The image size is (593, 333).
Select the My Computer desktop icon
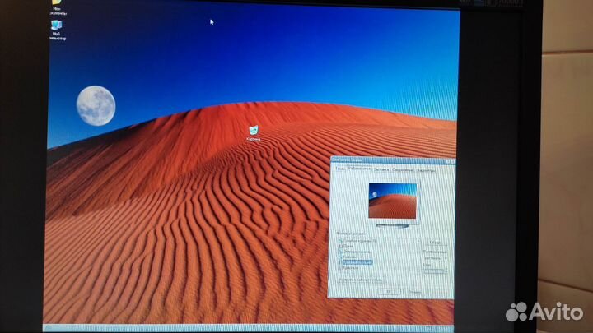(x=57, y=29)
